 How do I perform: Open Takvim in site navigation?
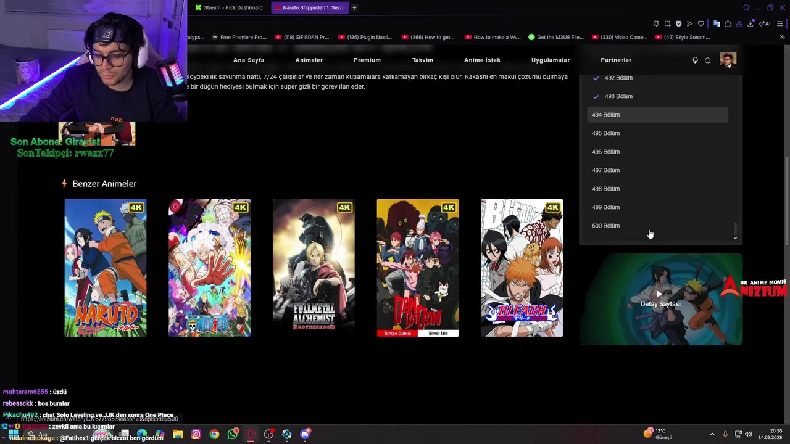pos(423,60)
